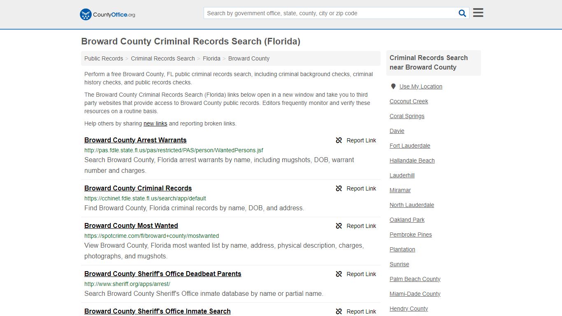Screen dimensions: 562x316
Task: Select Sunrise in sidebar
Action: (x=399, y=264)
